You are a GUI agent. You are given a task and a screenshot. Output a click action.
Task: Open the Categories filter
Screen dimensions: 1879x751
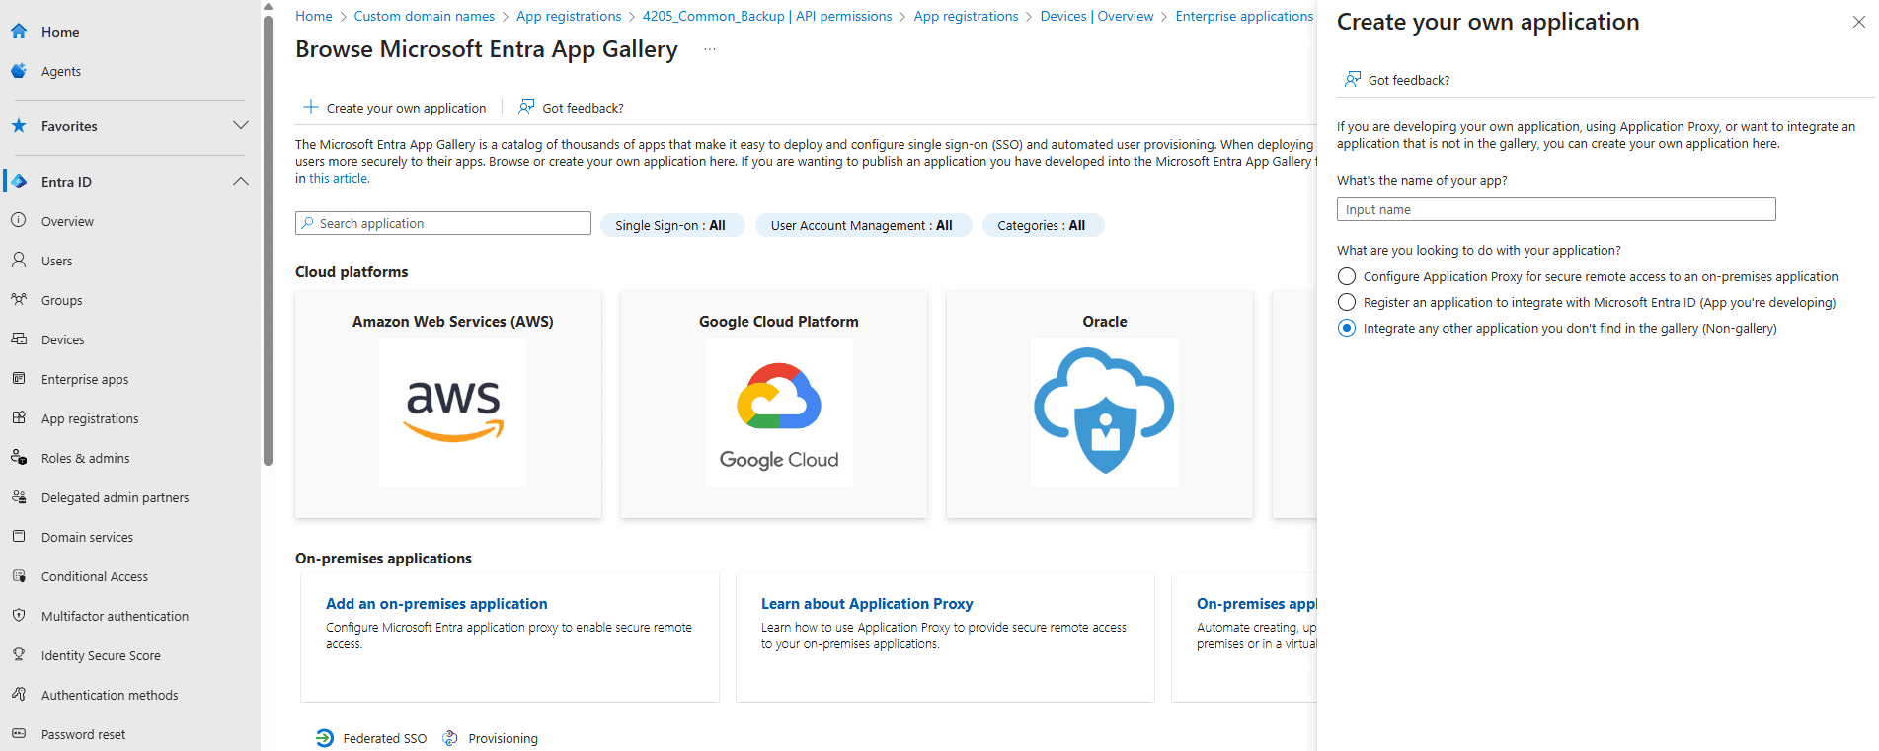pyautogui.click(x=1043, y=225)
